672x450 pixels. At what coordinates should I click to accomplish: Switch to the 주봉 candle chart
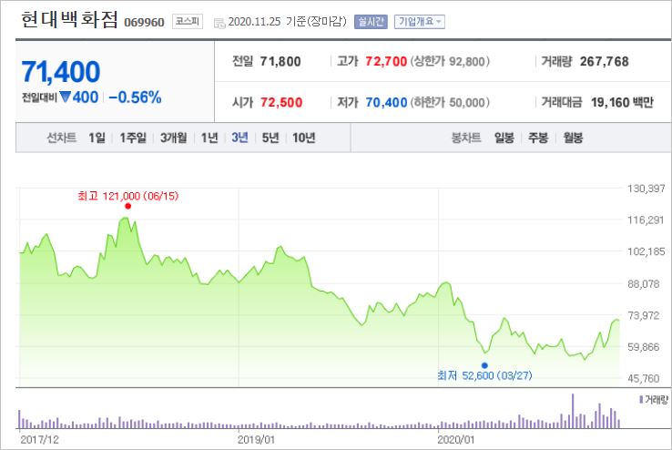538,138
